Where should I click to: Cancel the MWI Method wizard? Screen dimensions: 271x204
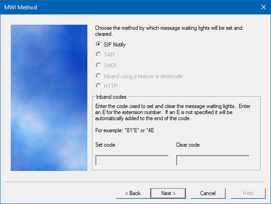[x=208, y=193]
